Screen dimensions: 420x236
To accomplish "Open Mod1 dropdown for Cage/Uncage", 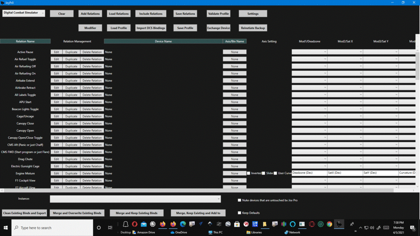I will (310, 116).
